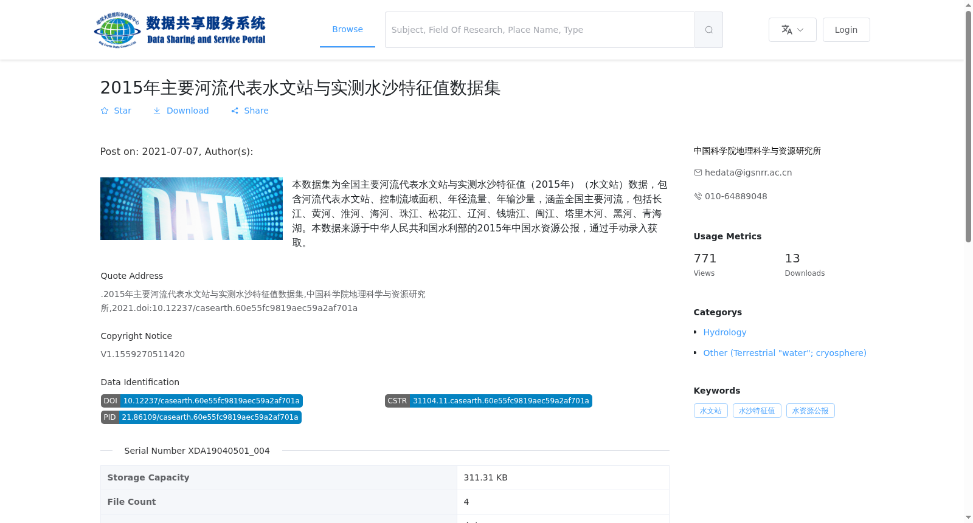The image size is (973, 523).
Task: Click the Data Sharing and Service Portal logo
Action: click(x=180, y=30)
